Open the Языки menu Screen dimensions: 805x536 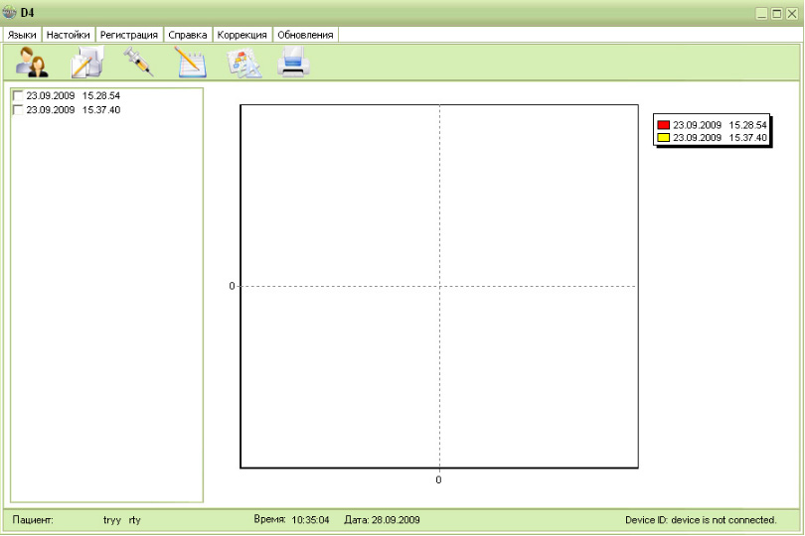22,35
